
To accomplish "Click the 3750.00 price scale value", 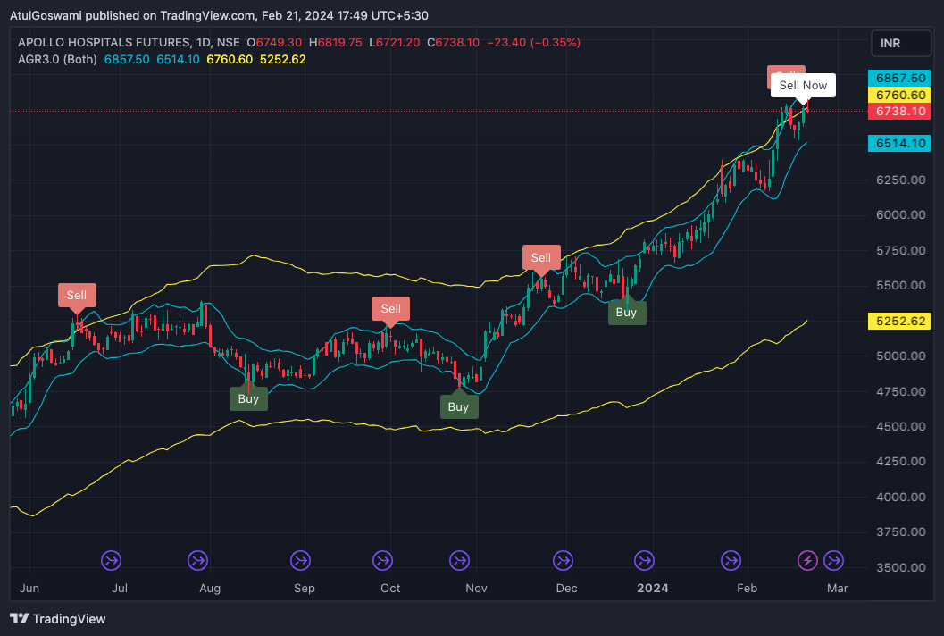I will pos(901,531).
